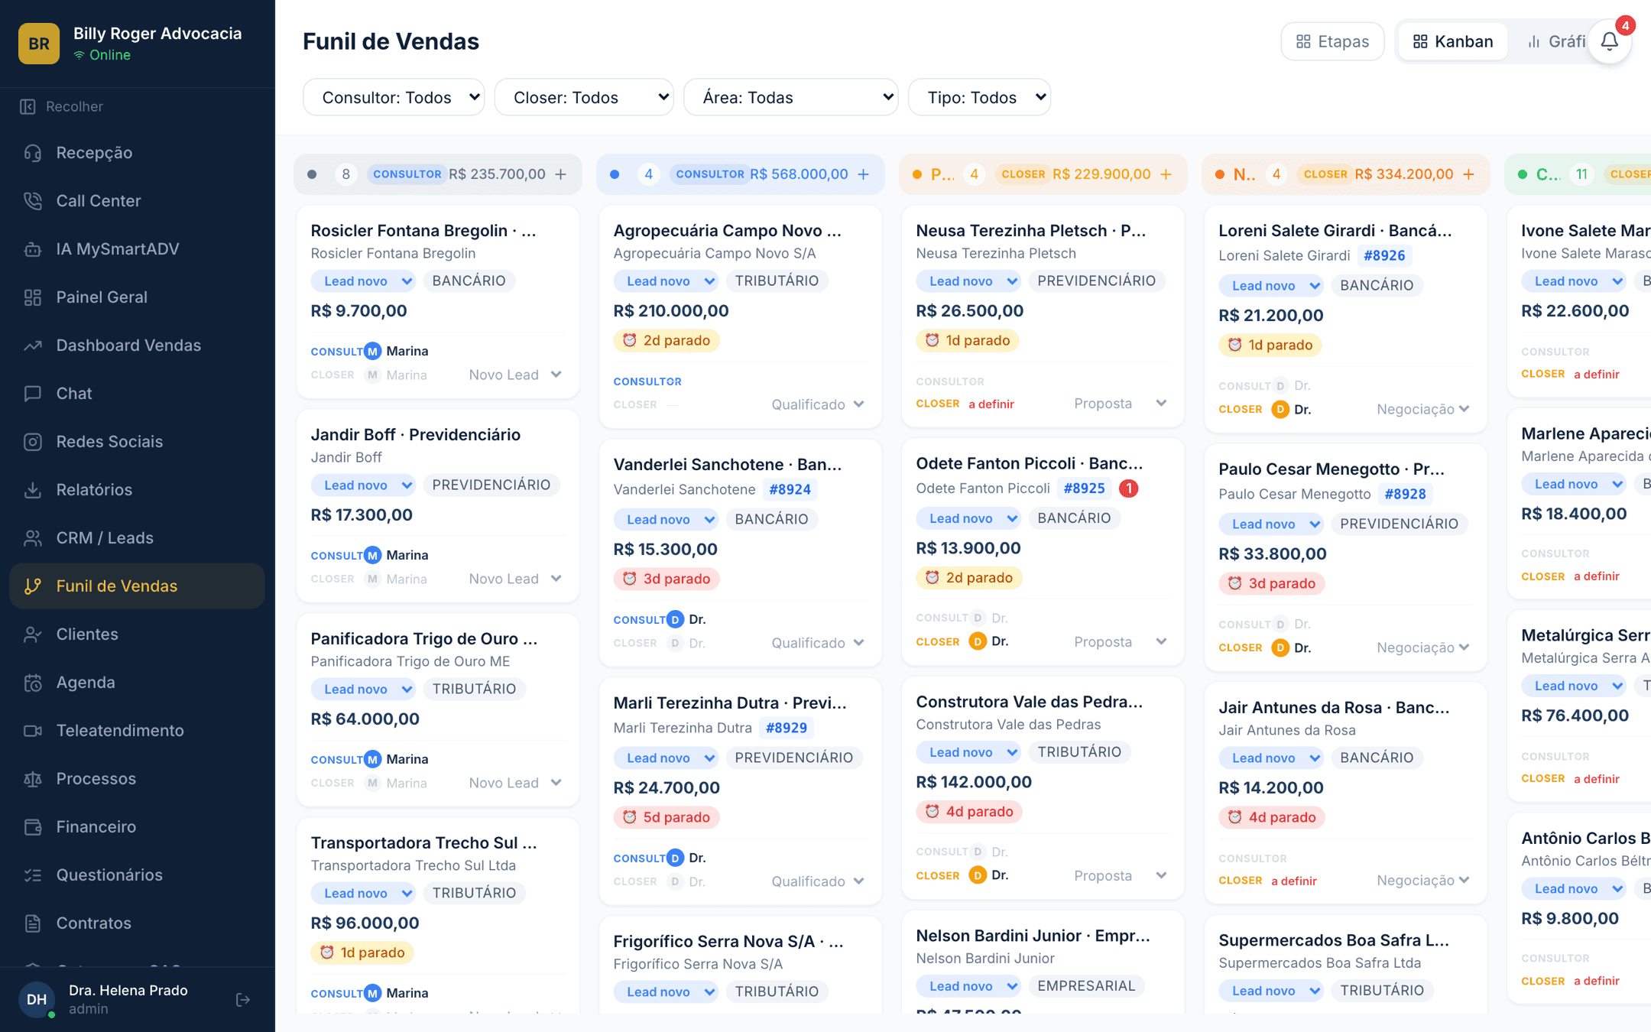This screenshot has height=1032, width=1651.
Task: Click the Processos scales icon
Action: [x=33, y=779]
